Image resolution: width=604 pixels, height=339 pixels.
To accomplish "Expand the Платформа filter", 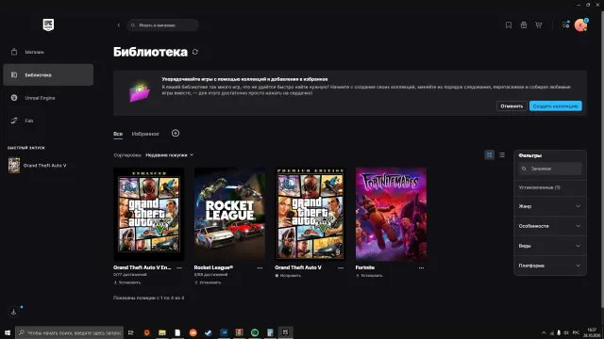I will [550, 266].
